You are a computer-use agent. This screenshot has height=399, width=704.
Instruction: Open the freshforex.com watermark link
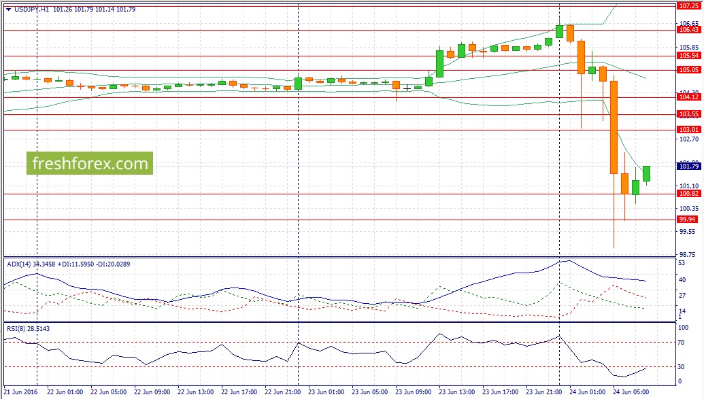click(89, 163)
